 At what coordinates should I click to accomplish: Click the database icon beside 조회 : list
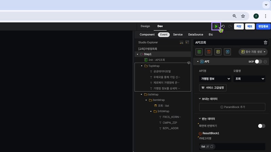(x=155, y=106)
